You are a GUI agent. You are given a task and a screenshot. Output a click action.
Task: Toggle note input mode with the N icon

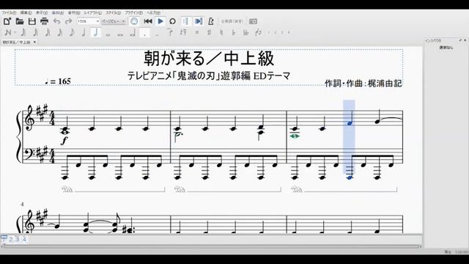point(7,32)
